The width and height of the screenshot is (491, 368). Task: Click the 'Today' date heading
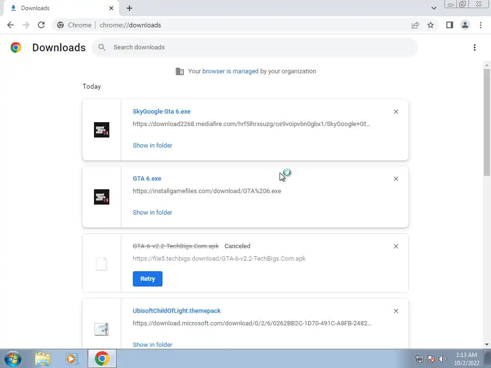pos(92,86)
